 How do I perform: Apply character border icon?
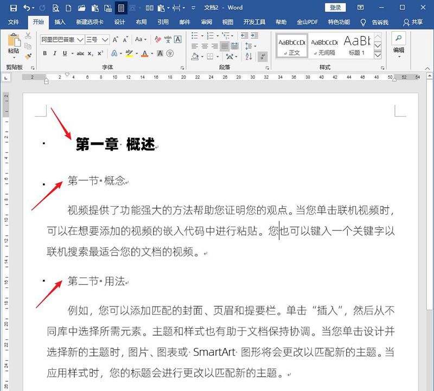pyautogui.click(x=178, y=40)
